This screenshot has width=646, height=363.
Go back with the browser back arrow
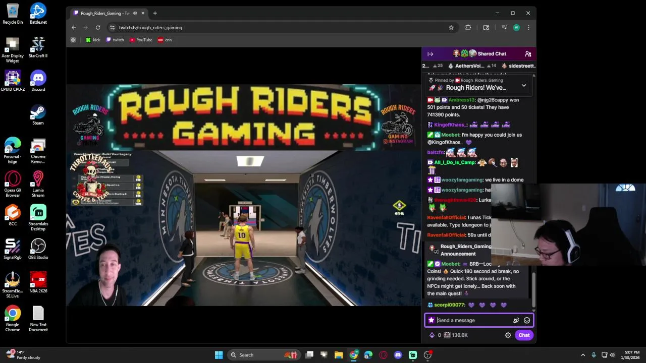tap(74, 28)
